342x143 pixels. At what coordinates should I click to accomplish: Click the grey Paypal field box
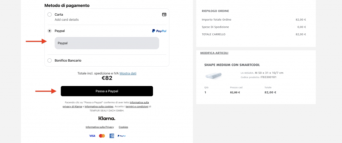pos(107,43)
